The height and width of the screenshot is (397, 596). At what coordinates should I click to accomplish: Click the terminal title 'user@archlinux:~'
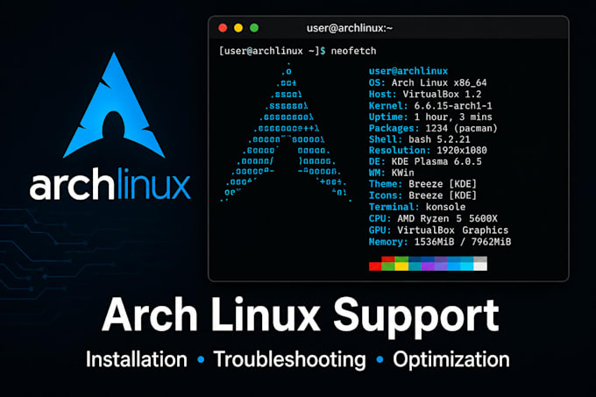pyautogui.click(x=350, y=28)
